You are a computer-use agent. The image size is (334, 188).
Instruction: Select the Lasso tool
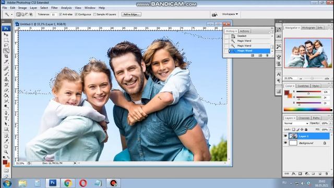6,45
